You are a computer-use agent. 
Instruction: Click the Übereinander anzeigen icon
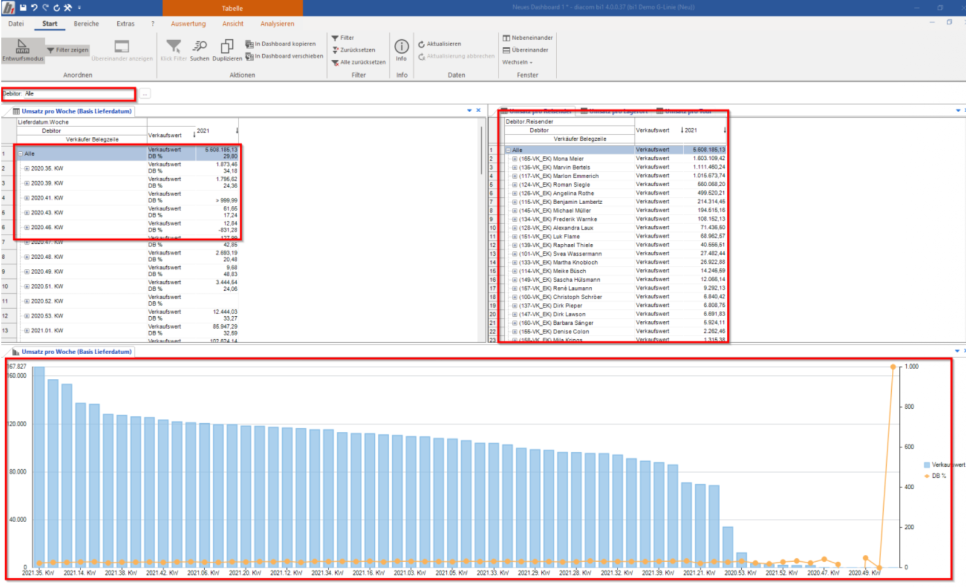[x=122, y=51]
